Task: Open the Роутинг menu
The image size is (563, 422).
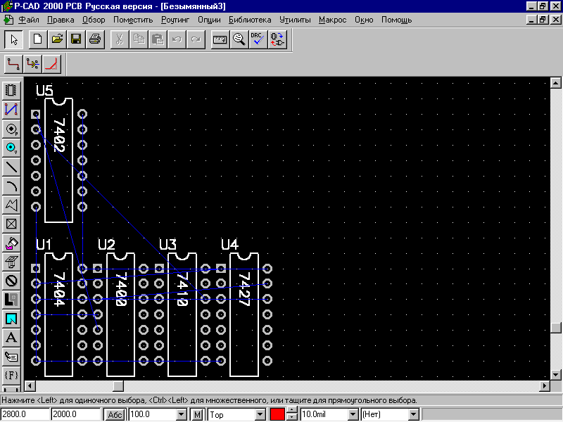Action: 175,20
